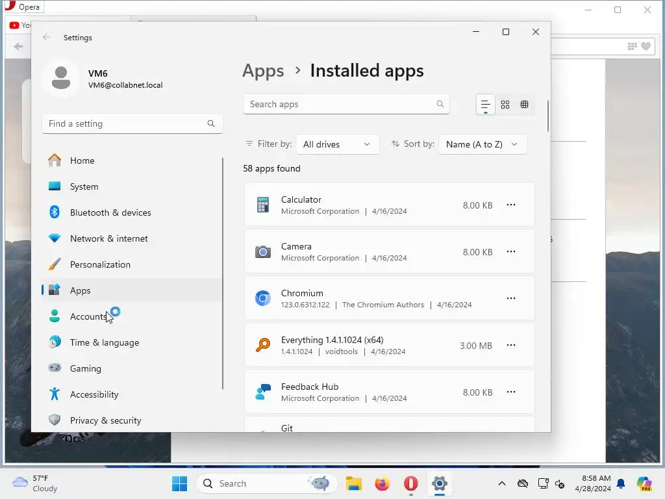
Task: Click the Everything search app icon
Action: click(263, 345)
